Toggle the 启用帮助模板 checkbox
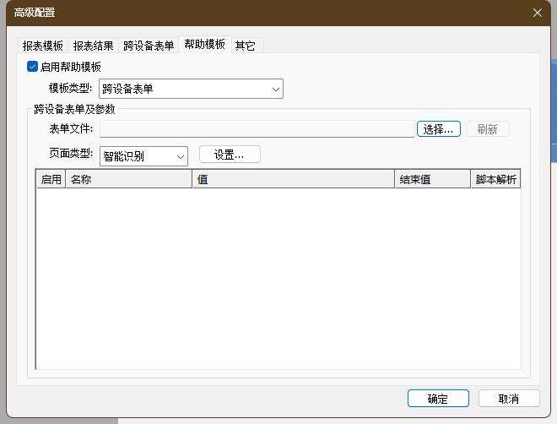The height and width of the screenshot is (424, 557). point(33,67)
